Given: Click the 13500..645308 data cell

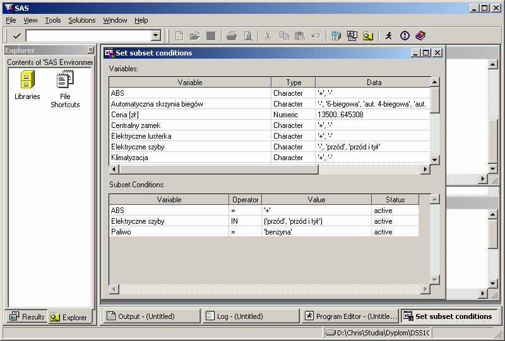Looking at the screenshot, I should click(x=373, y=115).
